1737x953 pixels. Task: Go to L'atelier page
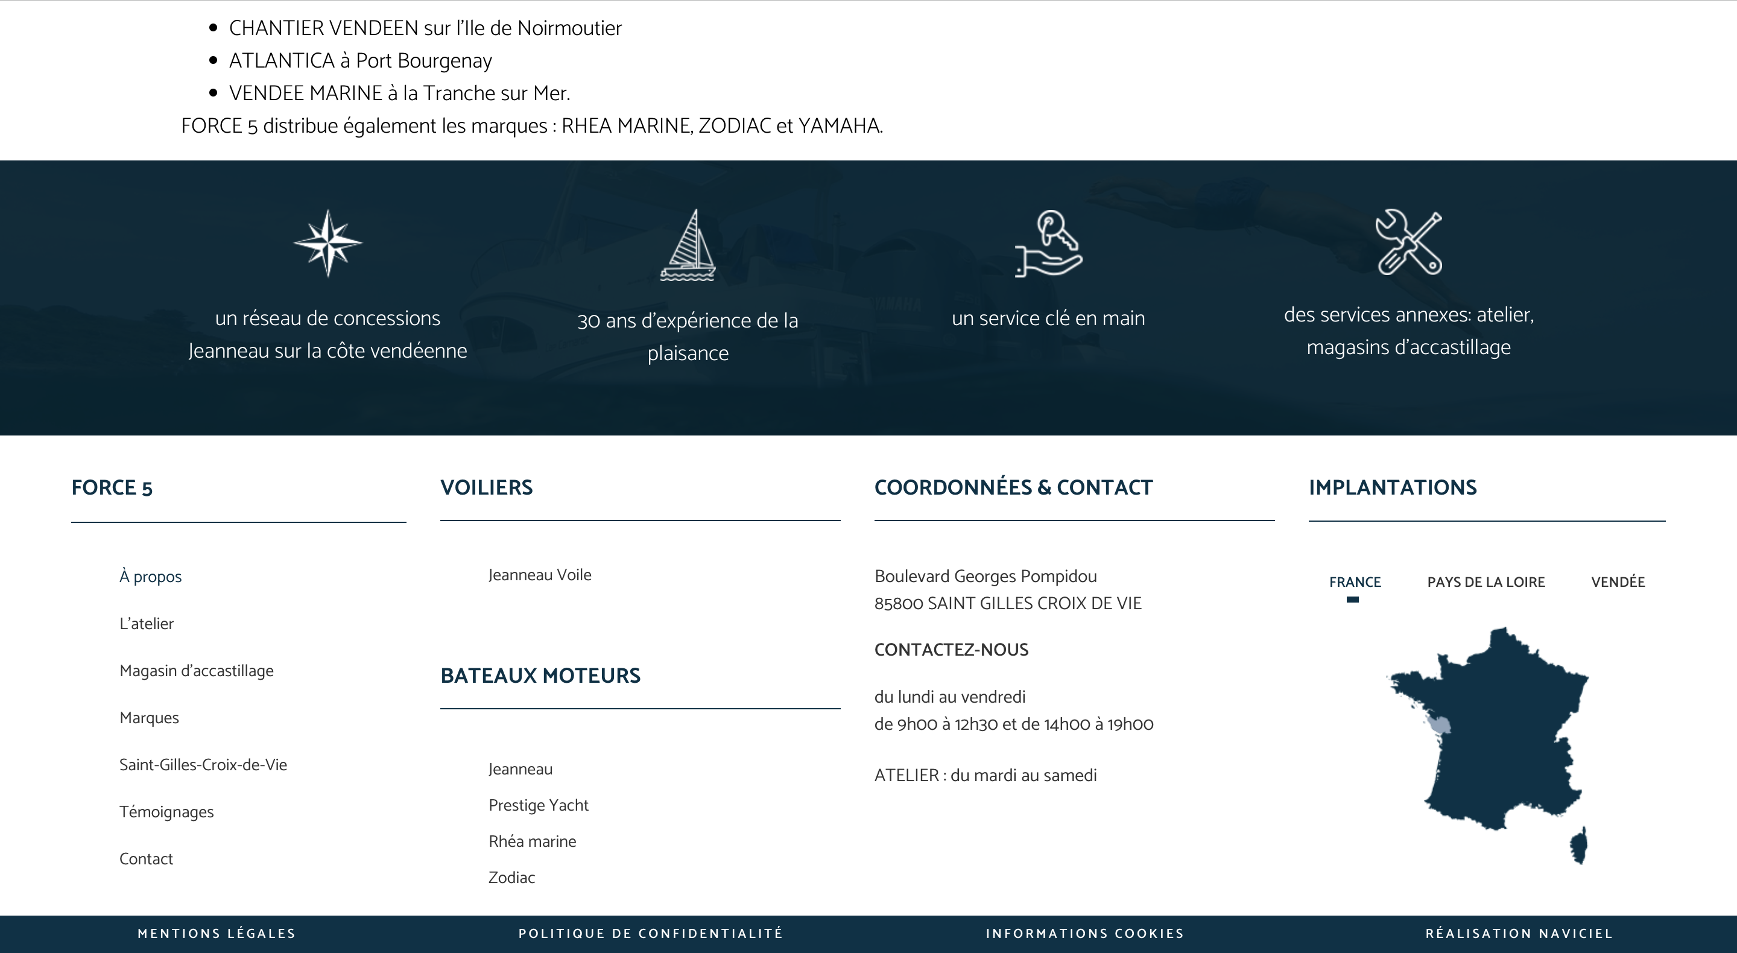(147, 624)
